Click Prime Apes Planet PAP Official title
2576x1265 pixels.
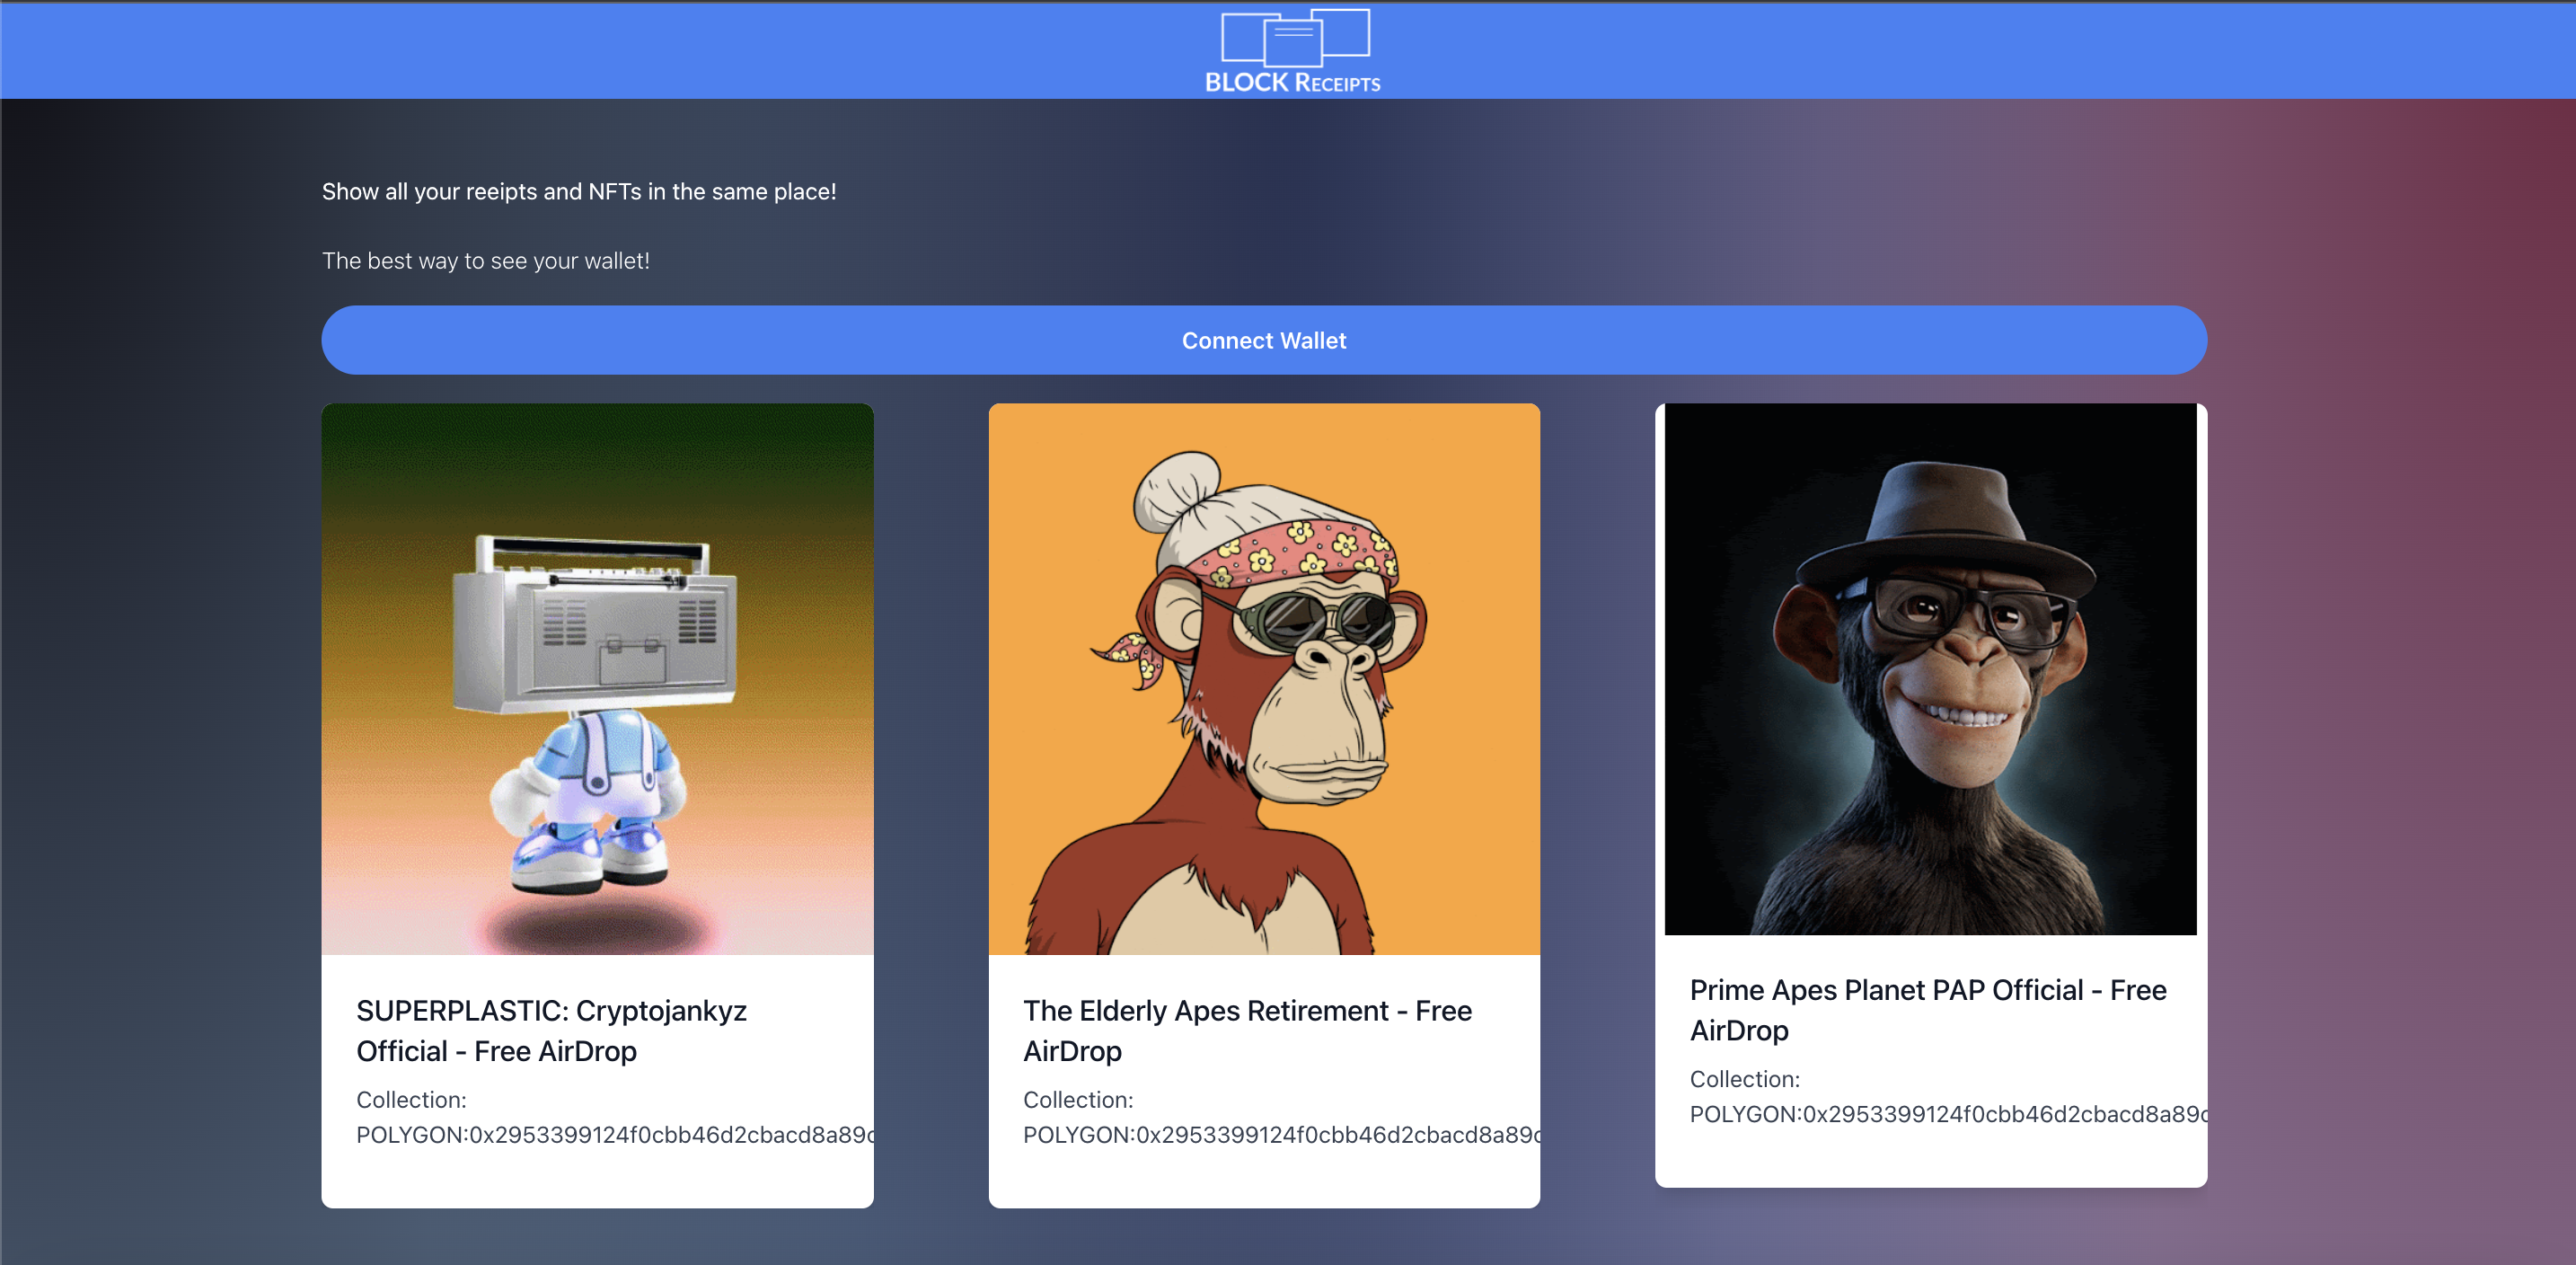[1927, 1010]
